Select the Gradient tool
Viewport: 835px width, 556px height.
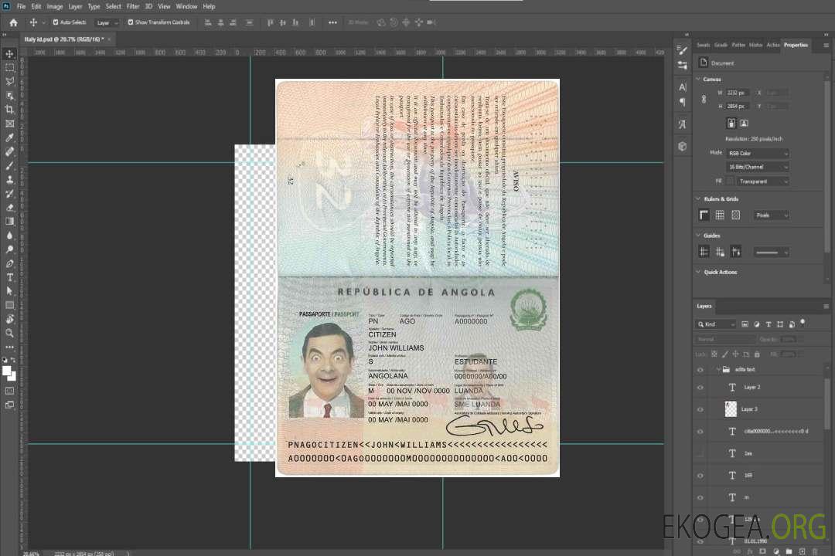(9, 222)
